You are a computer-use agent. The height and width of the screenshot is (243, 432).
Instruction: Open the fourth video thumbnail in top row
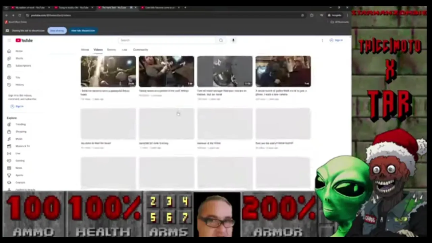[283, 71]
